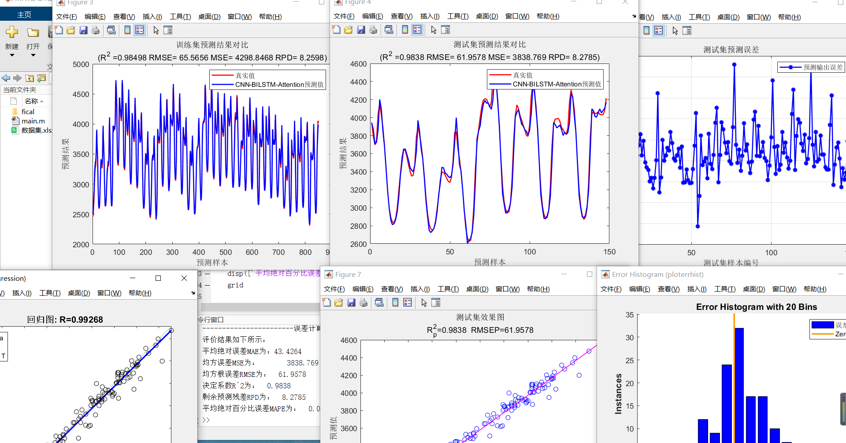
Task: Expand the 新建 dropdown arrow
Action: coord(12,56)
